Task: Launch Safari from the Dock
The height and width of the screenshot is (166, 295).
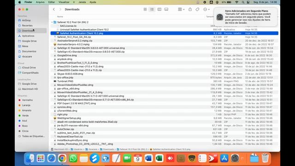Action: coord(51,158)
